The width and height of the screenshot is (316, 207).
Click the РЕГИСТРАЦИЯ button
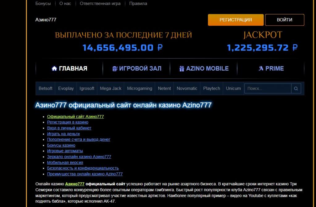[x=235, y=20]
